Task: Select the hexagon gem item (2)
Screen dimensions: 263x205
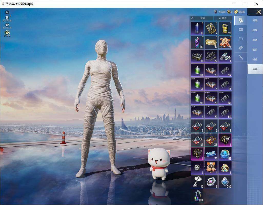Action: pos(211,182)
